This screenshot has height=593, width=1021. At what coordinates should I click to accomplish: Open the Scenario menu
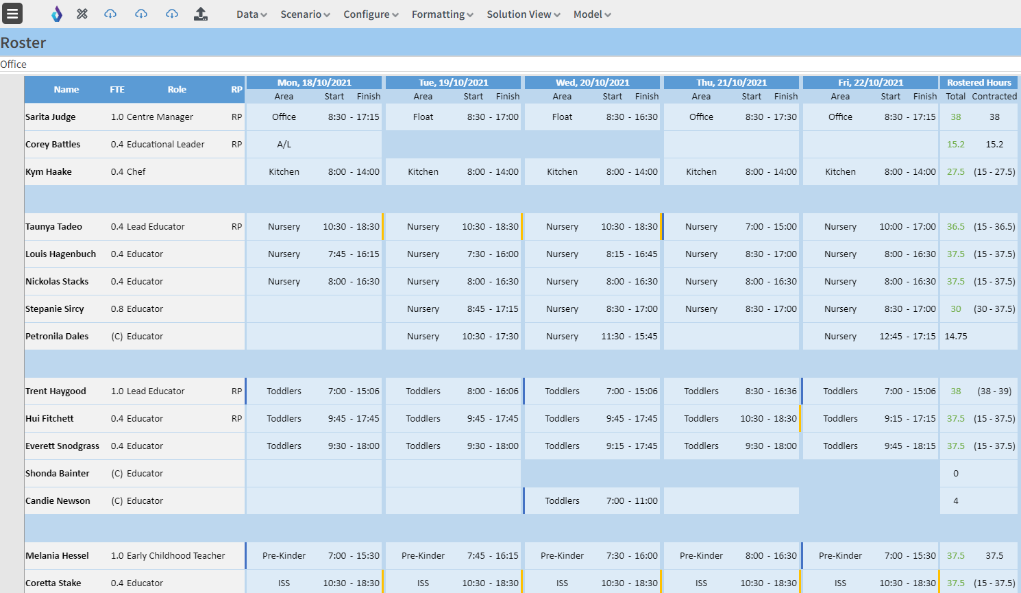pyautogui.click(x=304, y=14)
